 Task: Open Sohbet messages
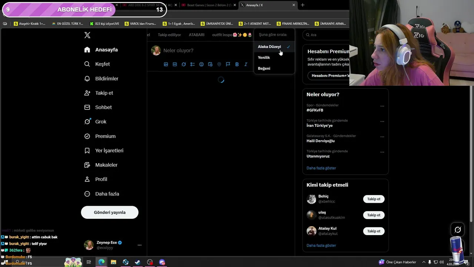pos(98,107)
